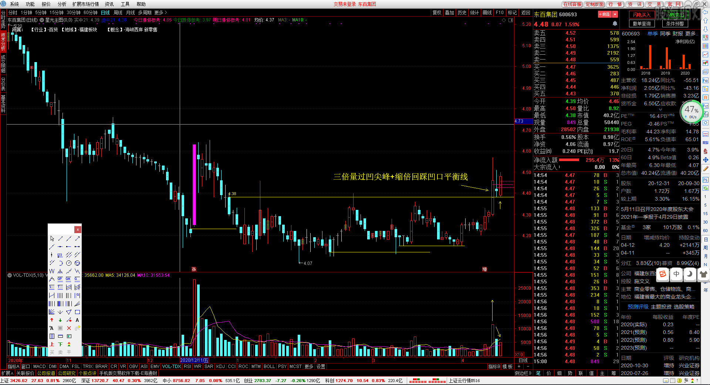Select the arc drawing tool
This screenshot has width=710, height=385.
60,263
